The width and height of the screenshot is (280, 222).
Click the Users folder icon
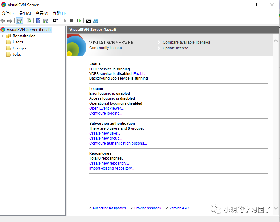[x=9, y=42]
